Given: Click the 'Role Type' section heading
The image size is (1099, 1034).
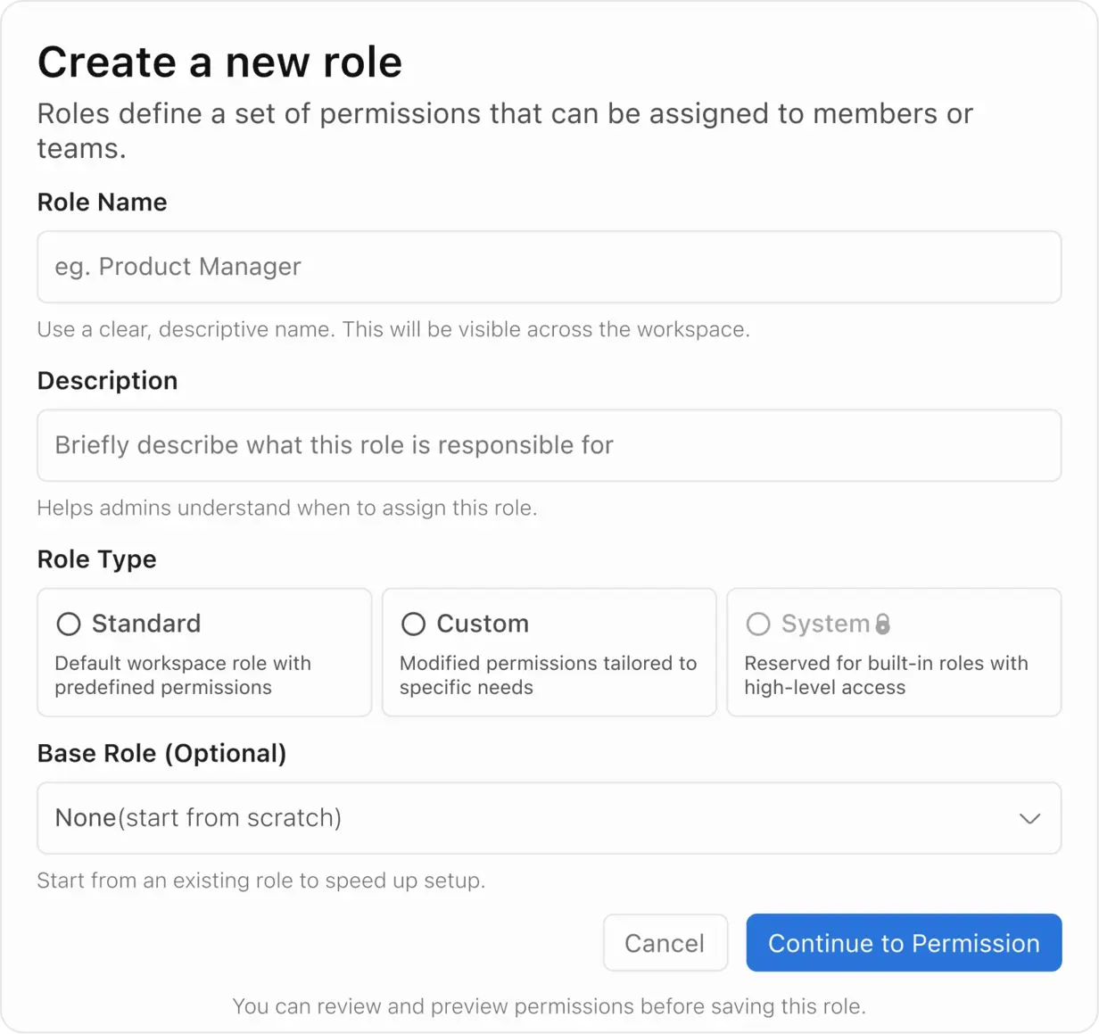Looking at the screenshot, I should click(x=96, y=559).
